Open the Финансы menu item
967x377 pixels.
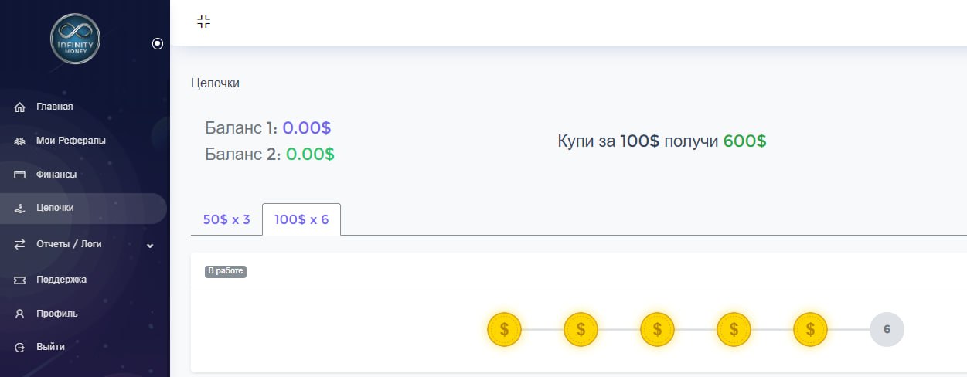(56, 175)
